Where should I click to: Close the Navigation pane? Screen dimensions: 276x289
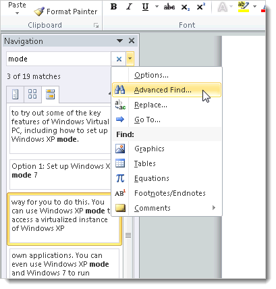[132, 41]
